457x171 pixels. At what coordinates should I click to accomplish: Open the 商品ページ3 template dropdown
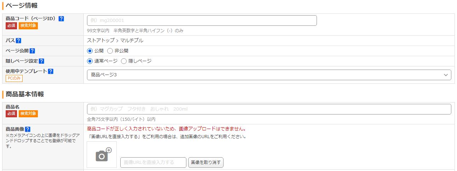click(x=269, y=75)
